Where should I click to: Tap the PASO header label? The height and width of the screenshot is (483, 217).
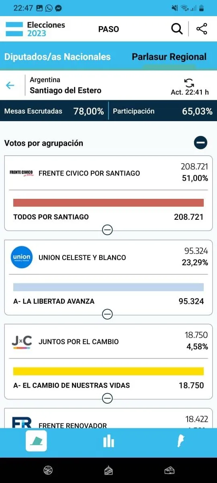tap(108, 29)
